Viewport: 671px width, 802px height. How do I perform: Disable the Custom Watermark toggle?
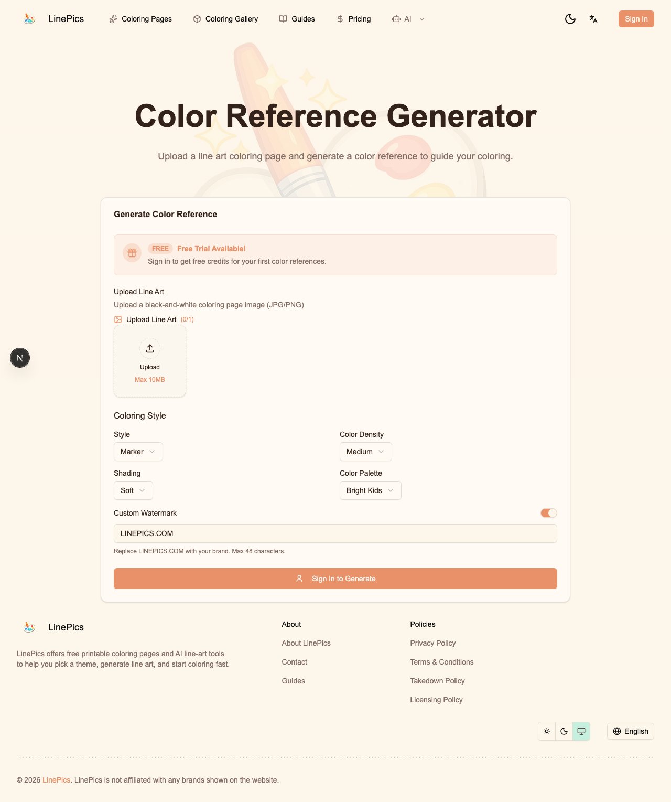pyautogui.click(x=548, y=513)
